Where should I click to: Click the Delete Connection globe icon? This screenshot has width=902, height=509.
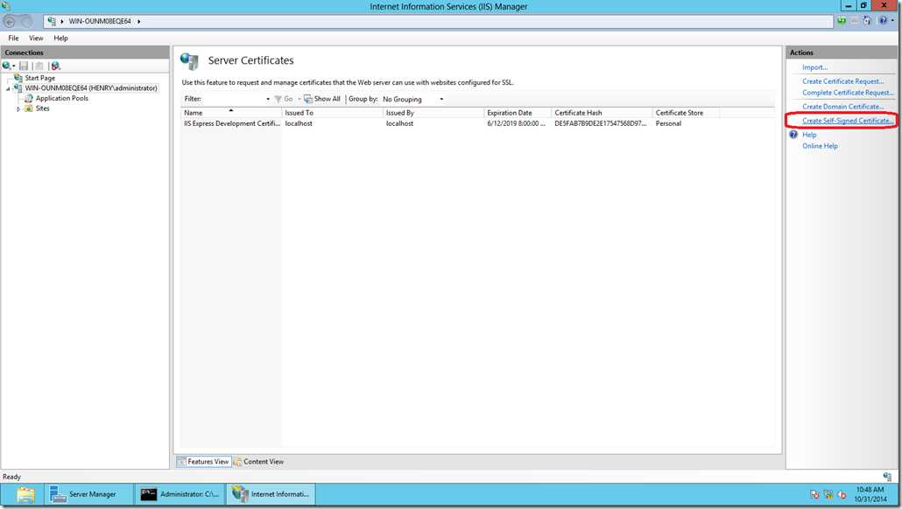[x=55, y=66]
